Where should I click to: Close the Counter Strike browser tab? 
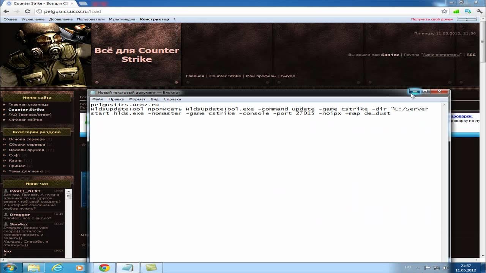coord(73,3)
